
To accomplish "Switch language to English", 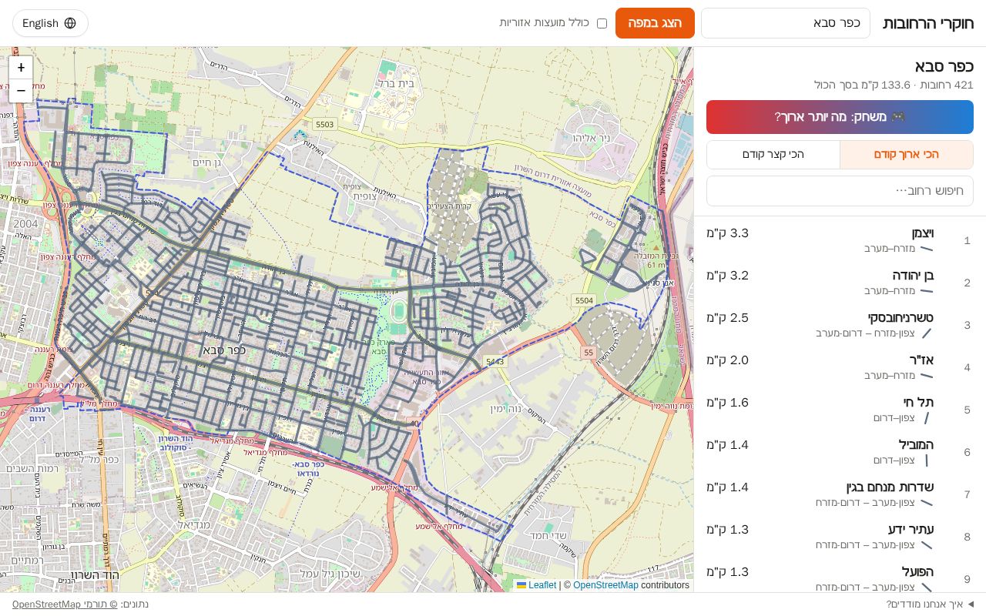I will click(50, 23).
